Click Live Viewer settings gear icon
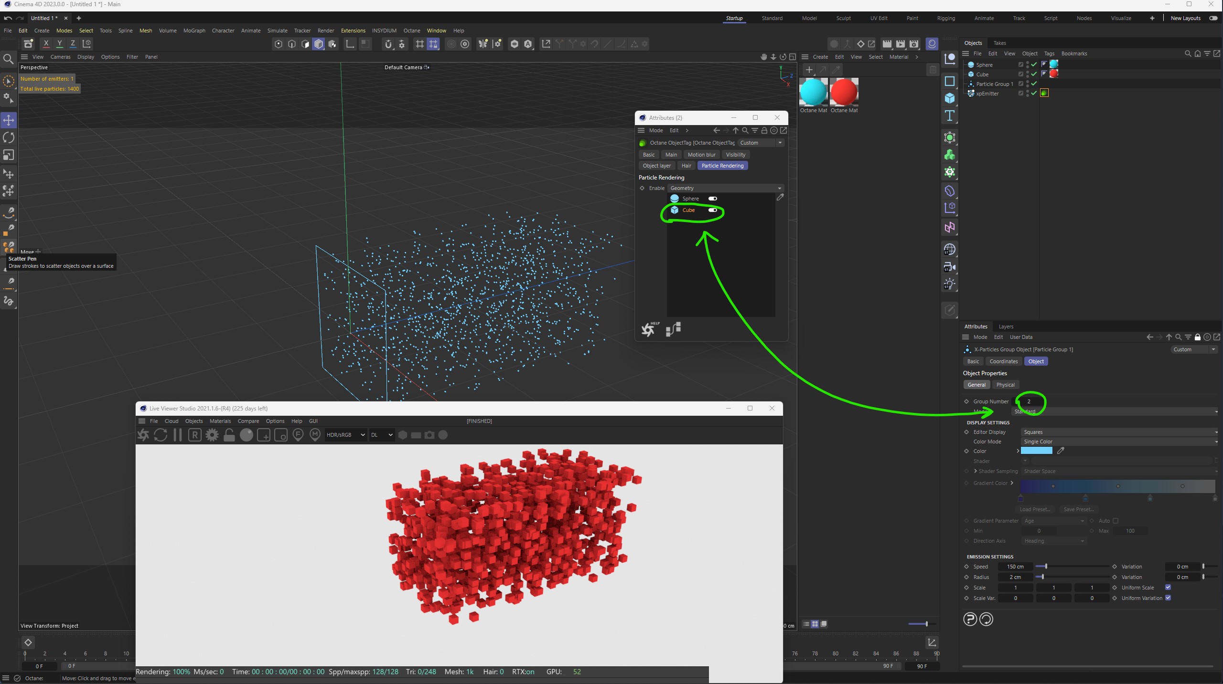This screenshot has height=684, width=1223. [x=212, y=435]
